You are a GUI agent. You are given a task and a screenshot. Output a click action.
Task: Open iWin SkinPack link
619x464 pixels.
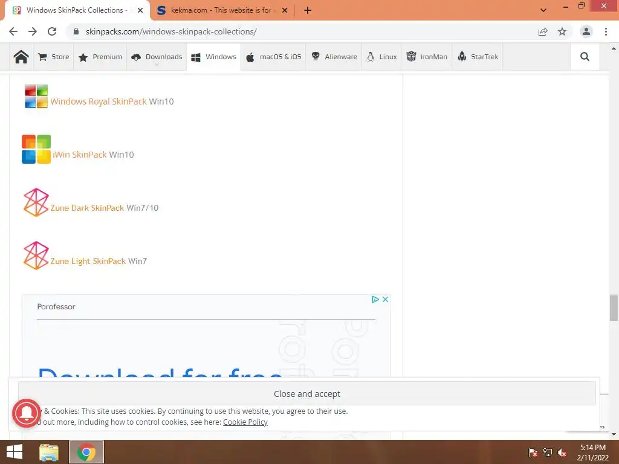(80, 155)
